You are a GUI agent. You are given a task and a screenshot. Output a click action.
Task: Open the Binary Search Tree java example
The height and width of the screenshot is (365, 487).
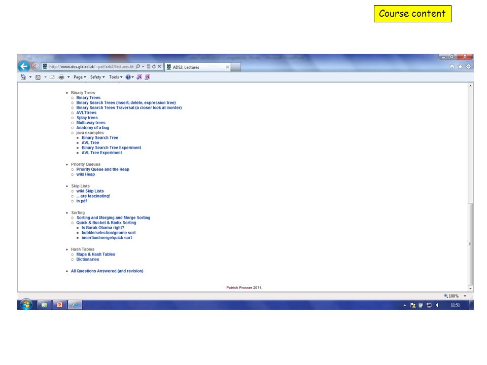tap(100, 137)
